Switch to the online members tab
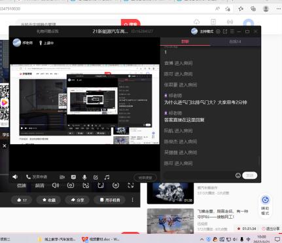282x243 pixels. pyautogui.click(x=235, y=41)
